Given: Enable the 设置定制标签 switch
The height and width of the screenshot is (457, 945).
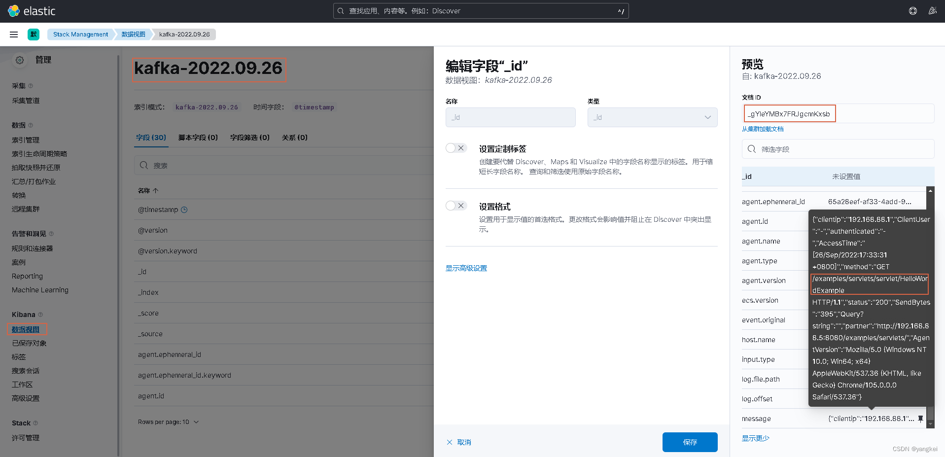Looking at the screenshot, I should [x=456, y=148].
